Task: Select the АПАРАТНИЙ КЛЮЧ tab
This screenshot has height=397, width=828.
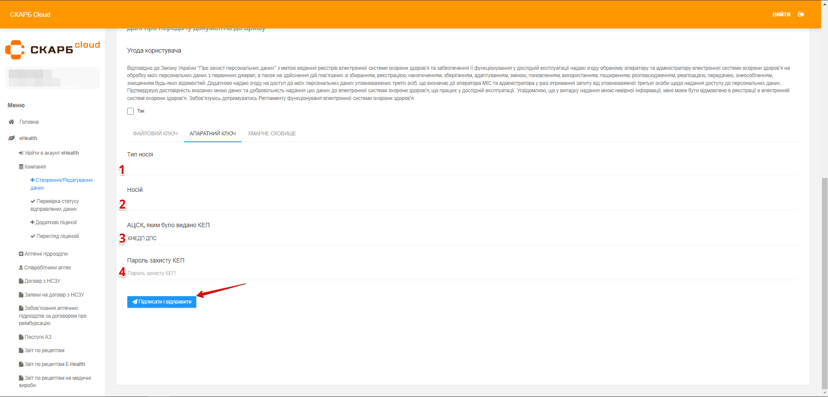Action: click(213, 134)
